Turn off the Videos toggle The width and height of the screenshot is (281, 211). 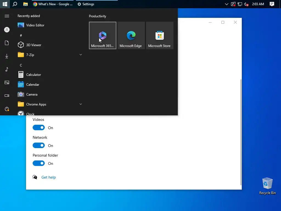coord(39,127)
